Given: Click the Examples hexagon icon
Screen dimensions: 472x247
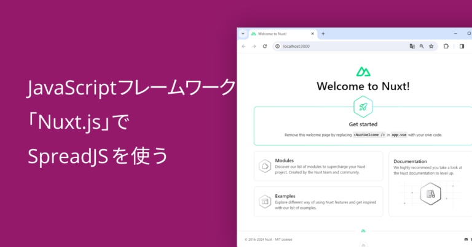Looking at the screenshot, I should [265, 202].
